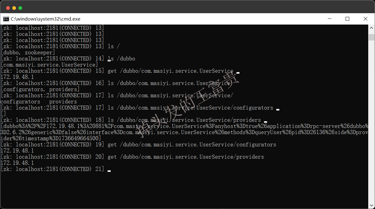Click the 'ls .../UserService/configurators' command
The width and height of the screenshot is (375, 209).
point(190,108)
